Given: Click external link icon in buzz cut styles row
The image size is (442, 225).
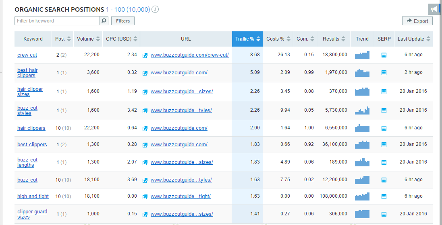Looking at the screenshot, I should coord(145,110).
